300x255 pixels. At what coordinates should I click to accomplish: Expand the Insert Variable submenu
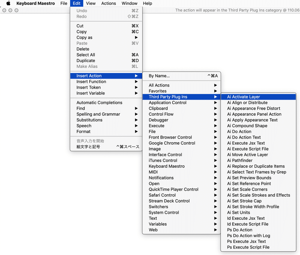(106, 93)
